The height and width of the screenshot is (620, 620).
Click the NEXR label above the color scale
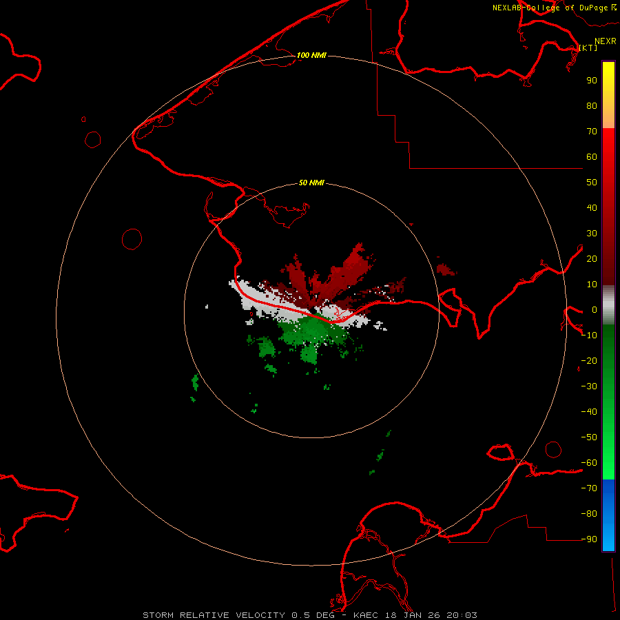pyautogui.click(x=606, y=41)
